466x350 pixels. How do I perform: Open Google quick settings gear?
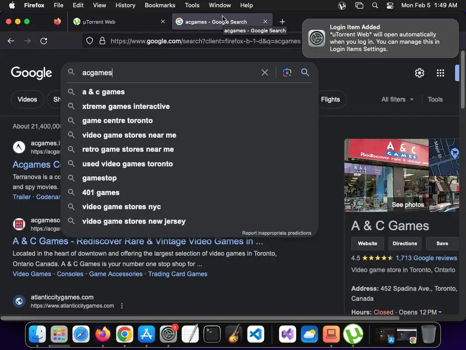tap(419, 73)
